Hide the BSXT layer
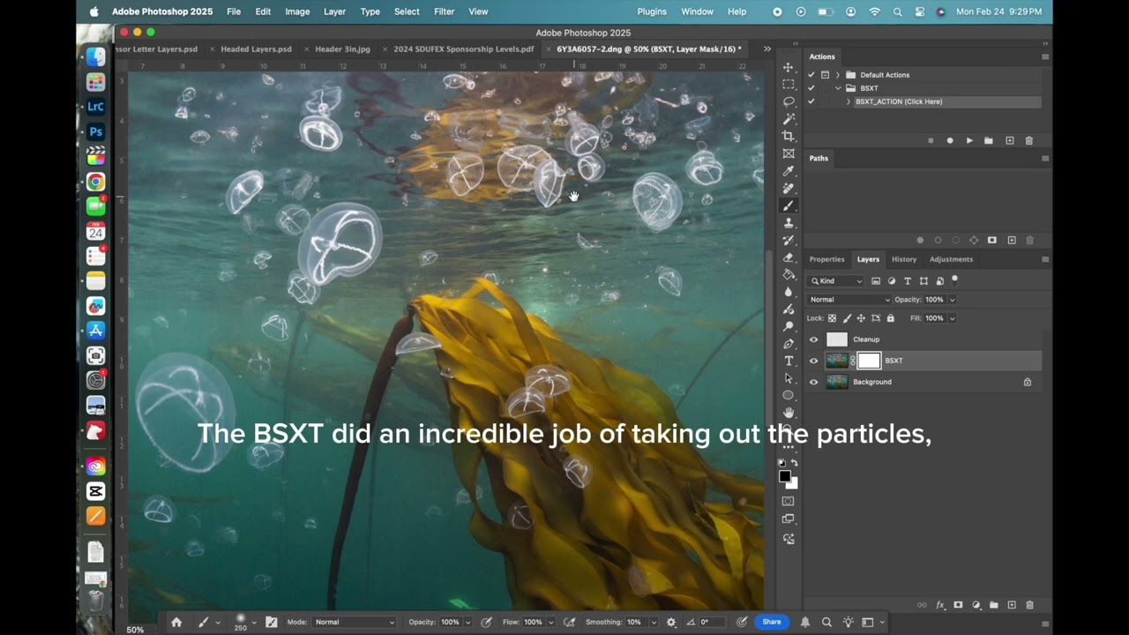This screenshot has height=635, width=1129. (813, 361)
